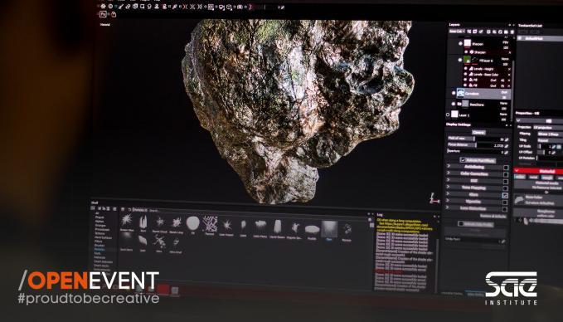Enable the Antialiasing checkbox
Screen dimensions: 563x322
click(506, 168)
